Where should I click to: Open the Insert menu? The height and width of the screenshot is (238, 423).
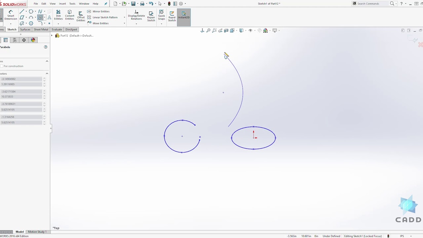tap(62, 4)
